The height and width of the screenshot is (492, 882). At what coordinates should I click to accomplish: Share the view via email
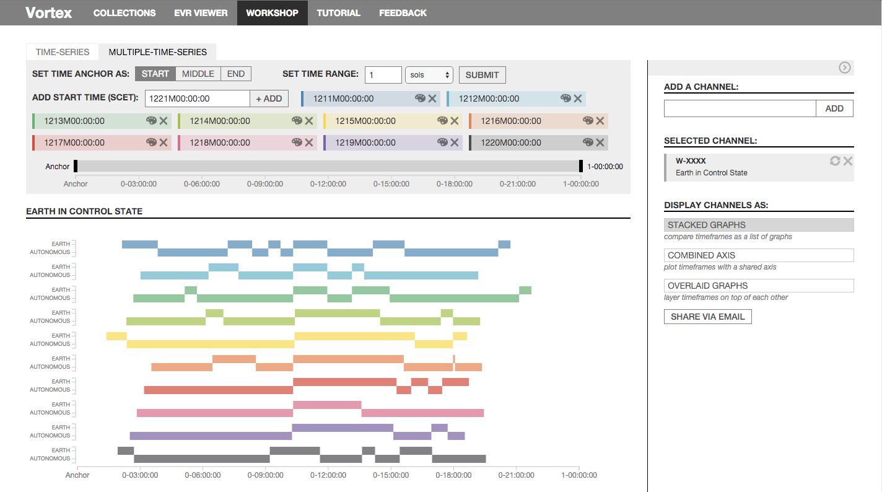708,317
